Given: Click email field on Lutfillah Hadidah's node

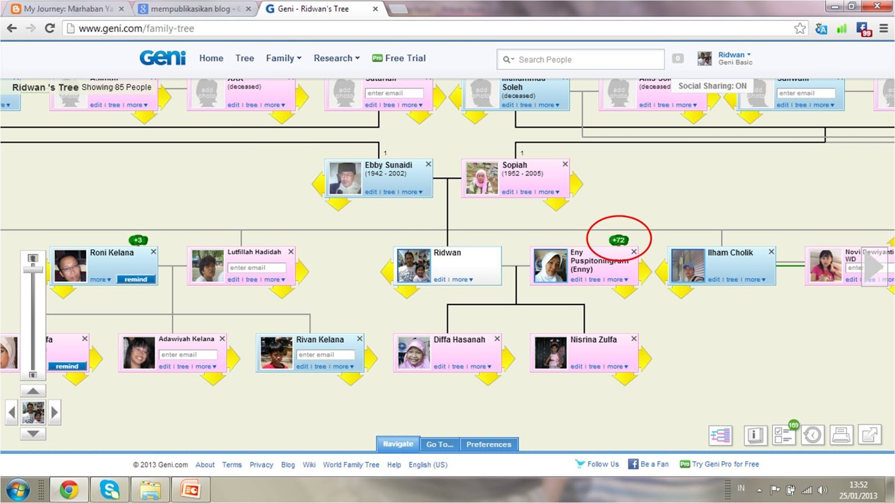Looking at the screenshot, I should pyautogui.click(x=257, y=268).
